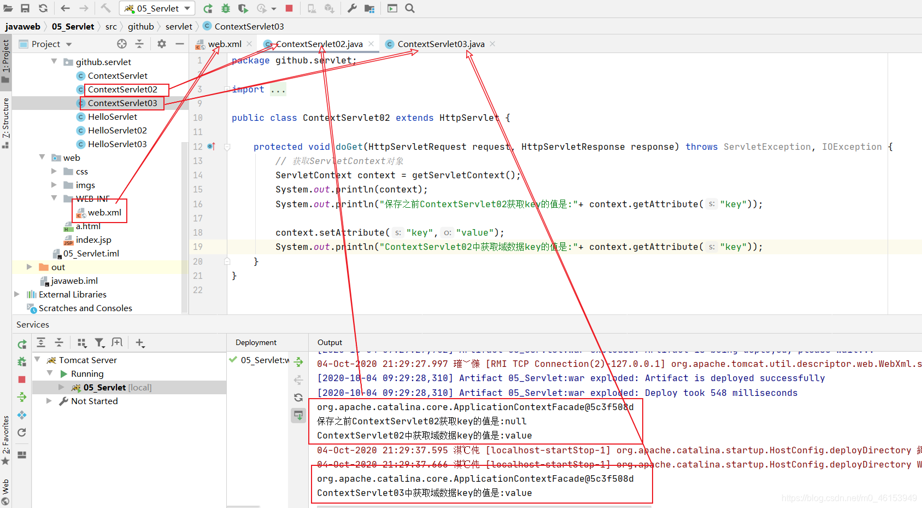Expand the out folder
The height and width of the screenshot is (508, 922).
click(30, 267)
